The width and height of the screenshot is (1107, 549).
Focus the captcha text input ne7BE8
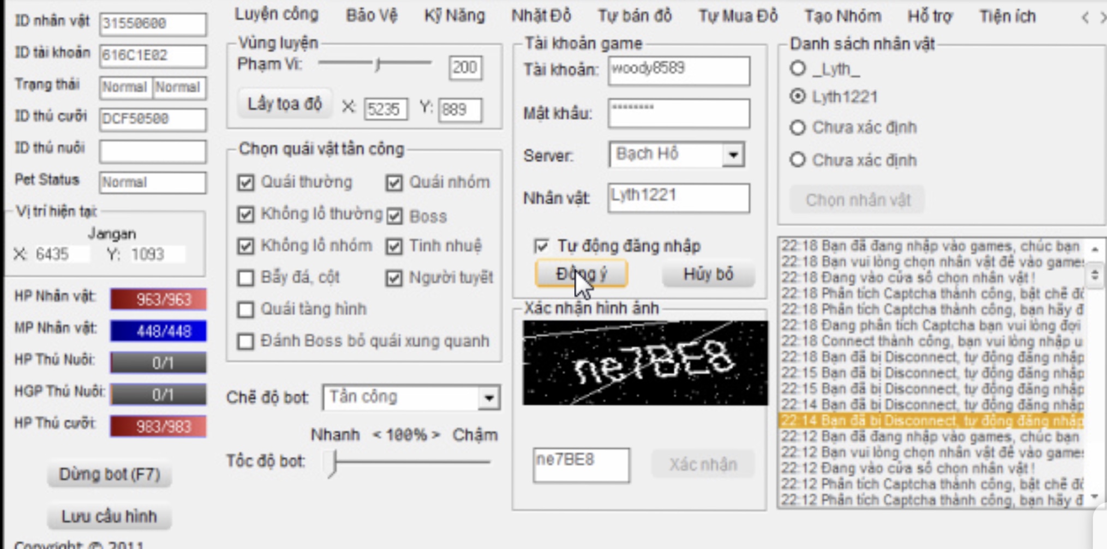(x=581, y=465)
